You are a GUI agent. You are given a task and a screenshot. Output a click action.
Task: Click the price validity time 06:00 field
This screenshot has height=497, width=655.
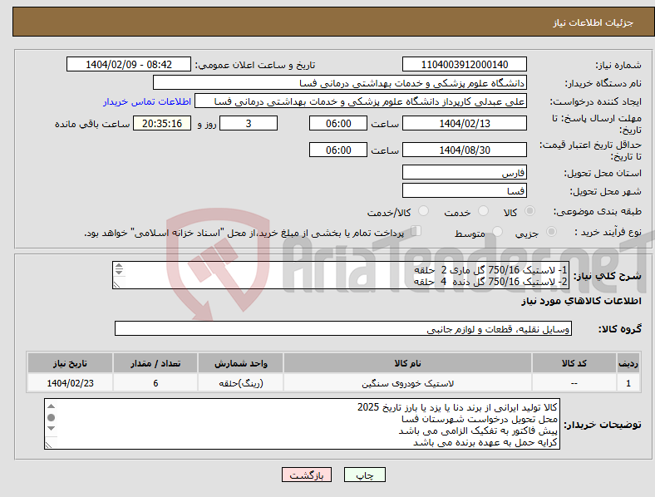click(x=338, y=150)
